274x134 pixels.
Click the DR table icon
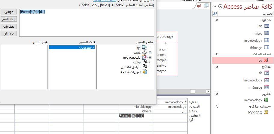click(x=266, y=26)
